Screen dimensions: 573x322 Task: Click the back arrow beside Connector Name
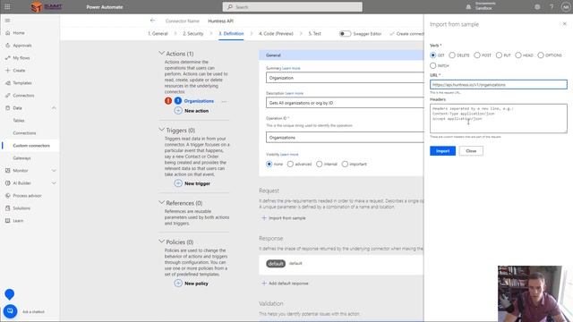pyautogui.click(x=152, y=21)
